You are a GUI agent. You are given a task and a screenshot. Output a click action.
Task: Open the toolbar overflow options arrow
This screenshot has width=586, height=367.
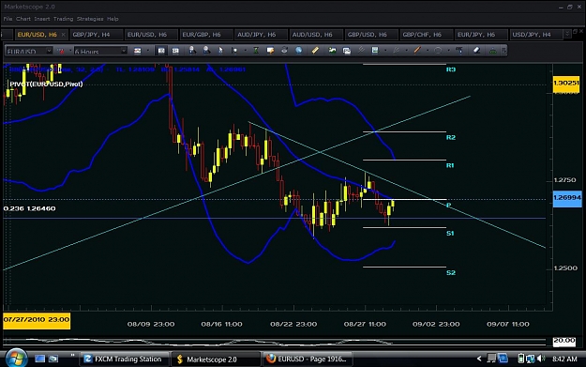(x=504, y=50)
